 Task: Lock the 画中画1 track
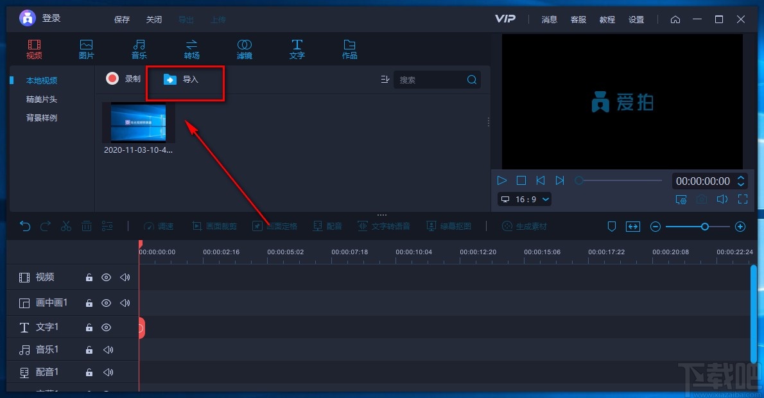[89, 303]
